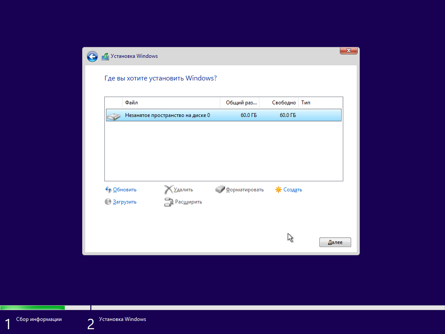Extend partition via Расширить link

tap(189, 202)
